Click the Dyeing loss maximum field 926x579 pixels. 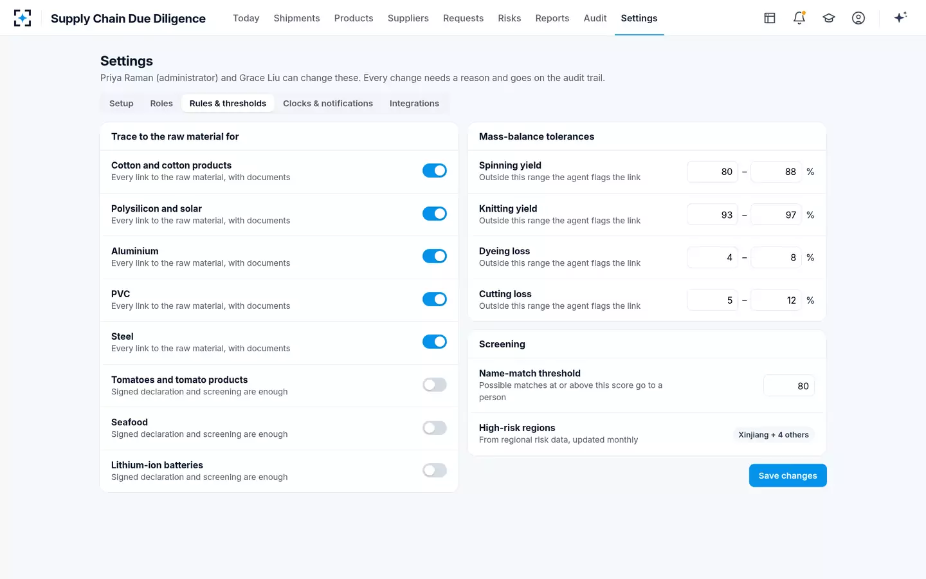(x=776, y=257)
